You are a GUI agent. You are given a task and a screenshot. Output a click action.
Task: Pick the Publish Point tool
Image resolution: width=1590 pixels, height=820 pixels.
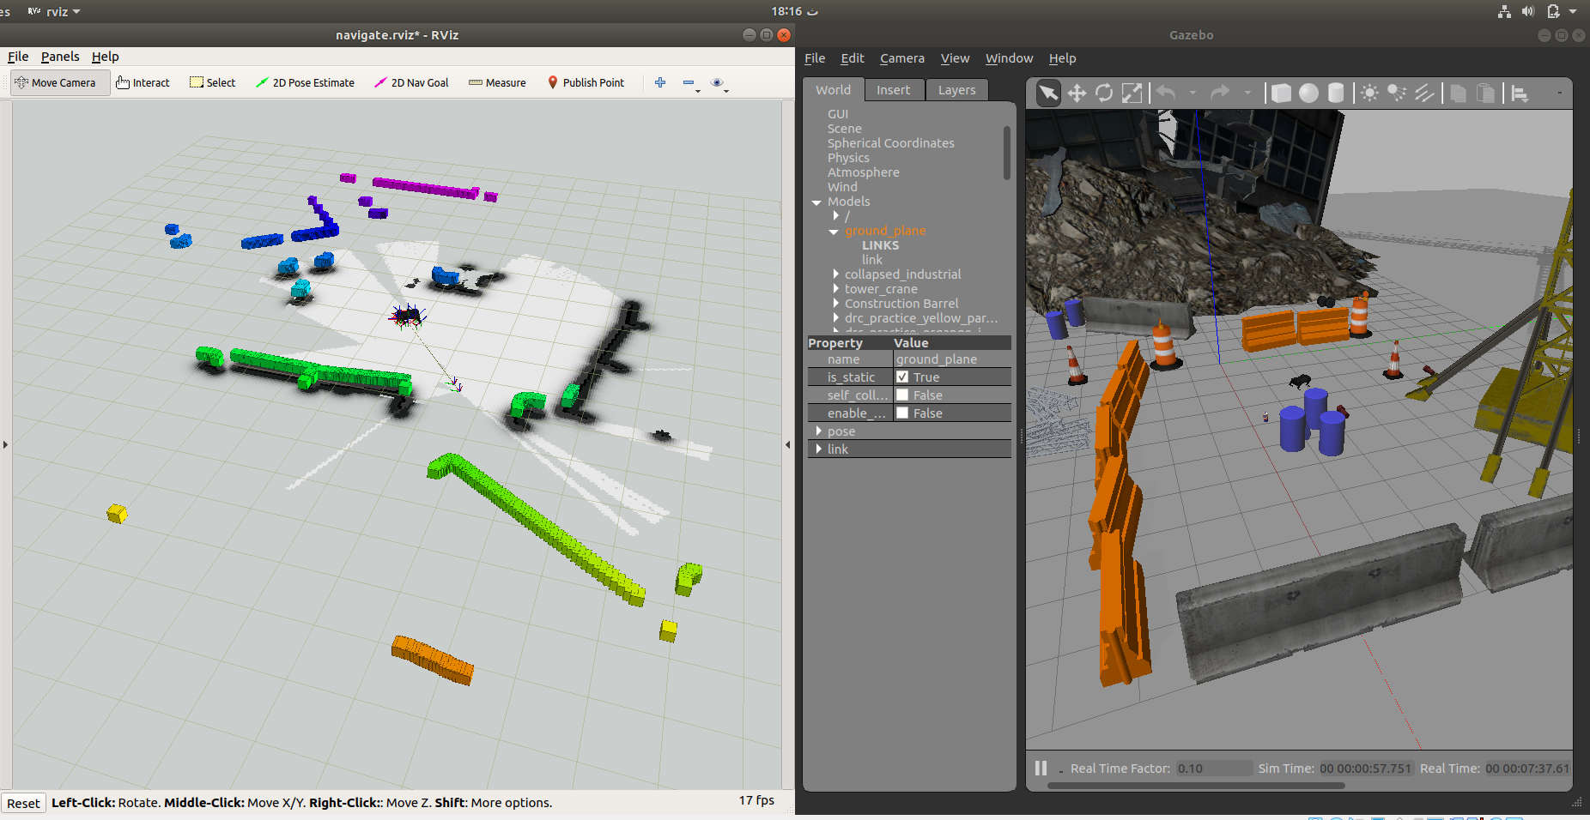pyautogui.click(x=586, y=82)
